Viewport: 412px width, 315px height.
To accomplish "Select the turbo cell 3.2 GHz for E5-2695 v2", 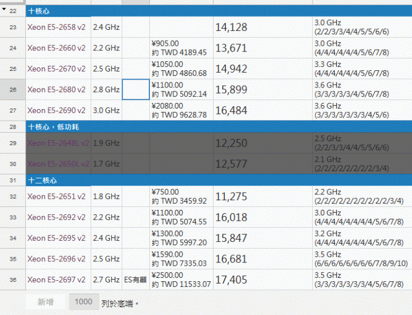I will [x=362, y=238].
